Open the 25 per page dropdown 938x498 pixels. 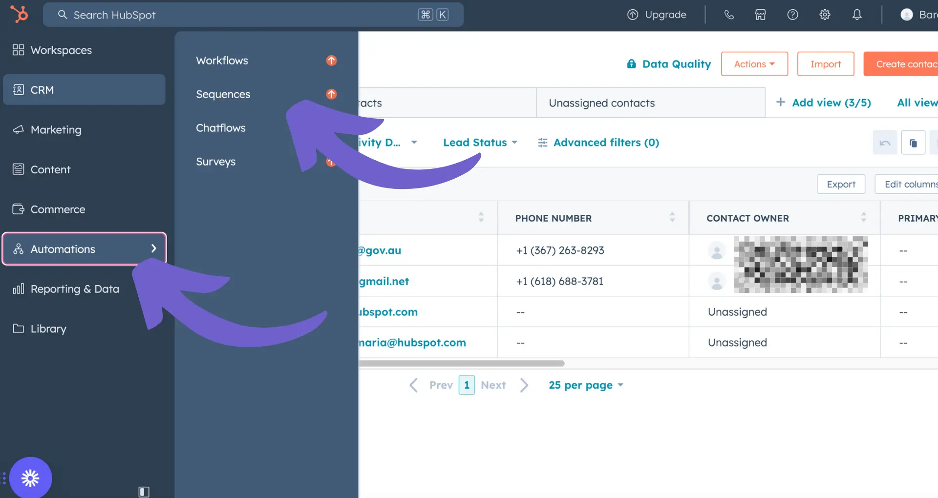click(x=586, y=385)
